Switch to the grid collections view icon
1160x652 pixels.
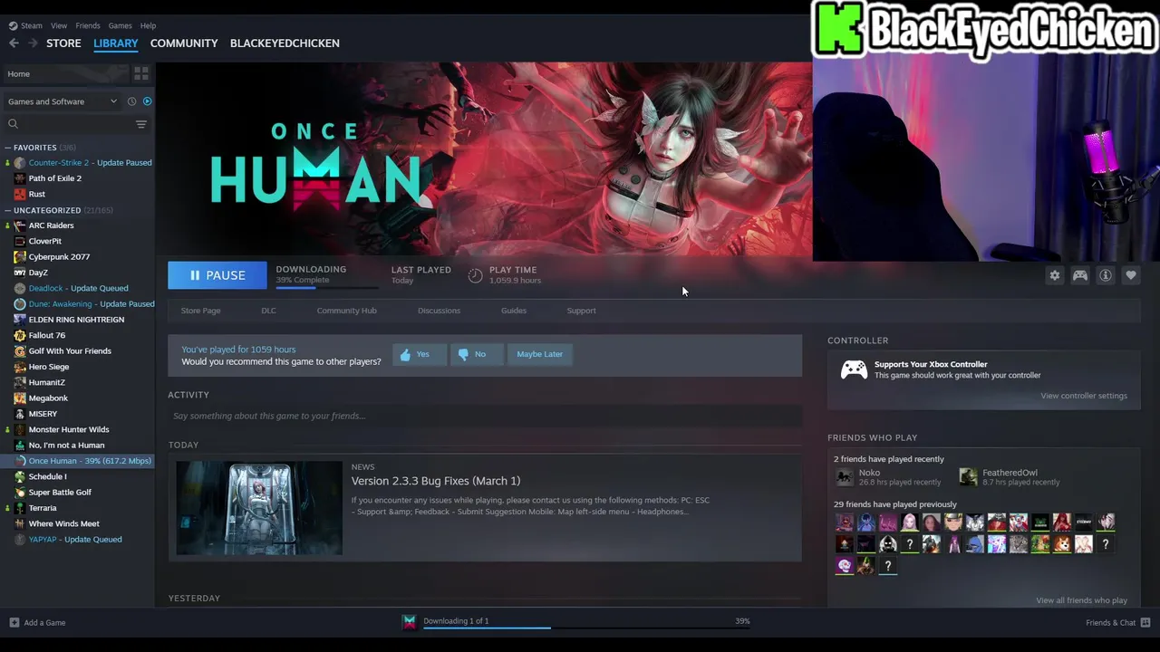click(141, 73)
